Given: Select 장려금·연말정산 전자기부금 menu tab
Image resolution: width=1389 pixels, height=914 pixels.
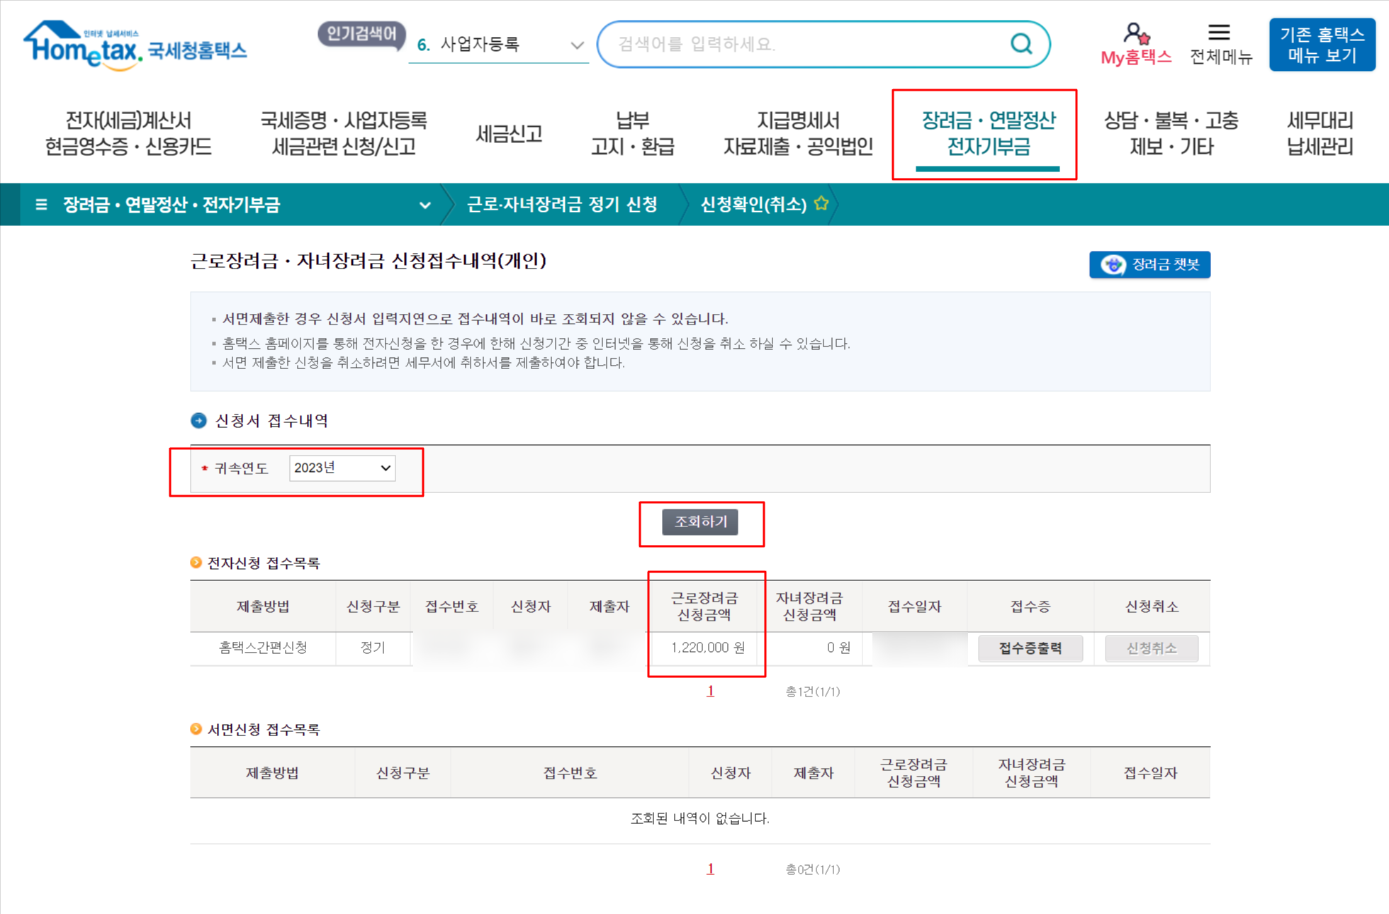Looking at the screenshot, I should pos(987,133).
